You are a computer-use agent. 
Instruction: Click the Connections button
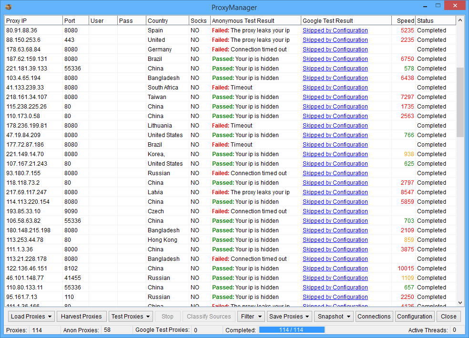(x=374, y=317)
